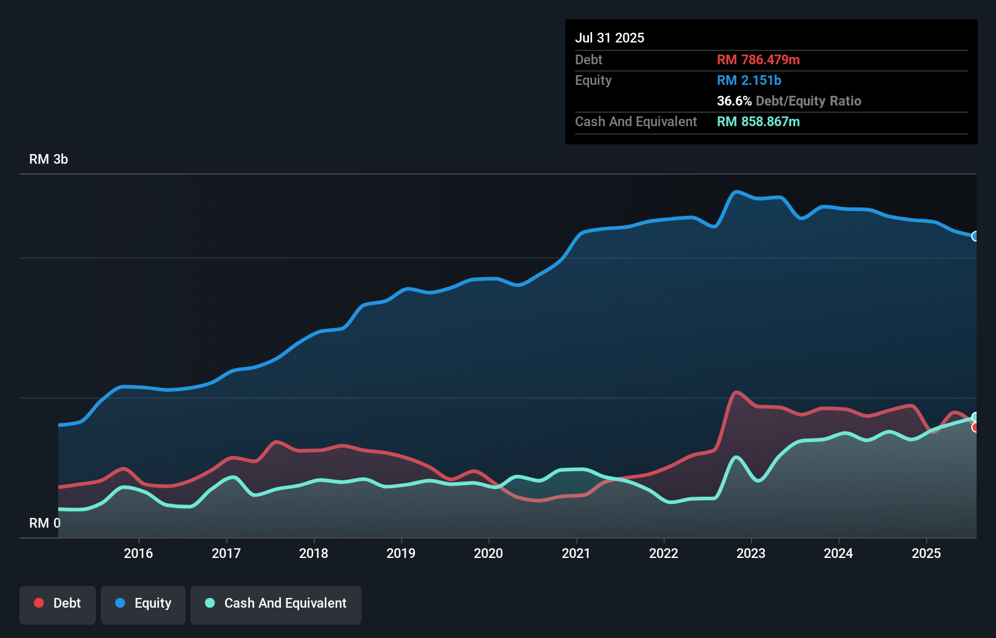996x638 pixels.
Task: Click the 2017 x-axis label
Action: click(x=226, y=553)
